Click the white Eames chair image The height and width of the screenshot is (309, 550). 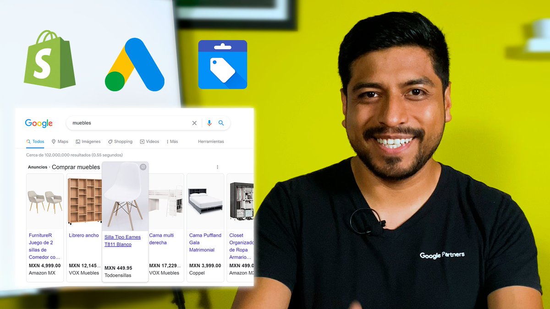coord(124,197)
